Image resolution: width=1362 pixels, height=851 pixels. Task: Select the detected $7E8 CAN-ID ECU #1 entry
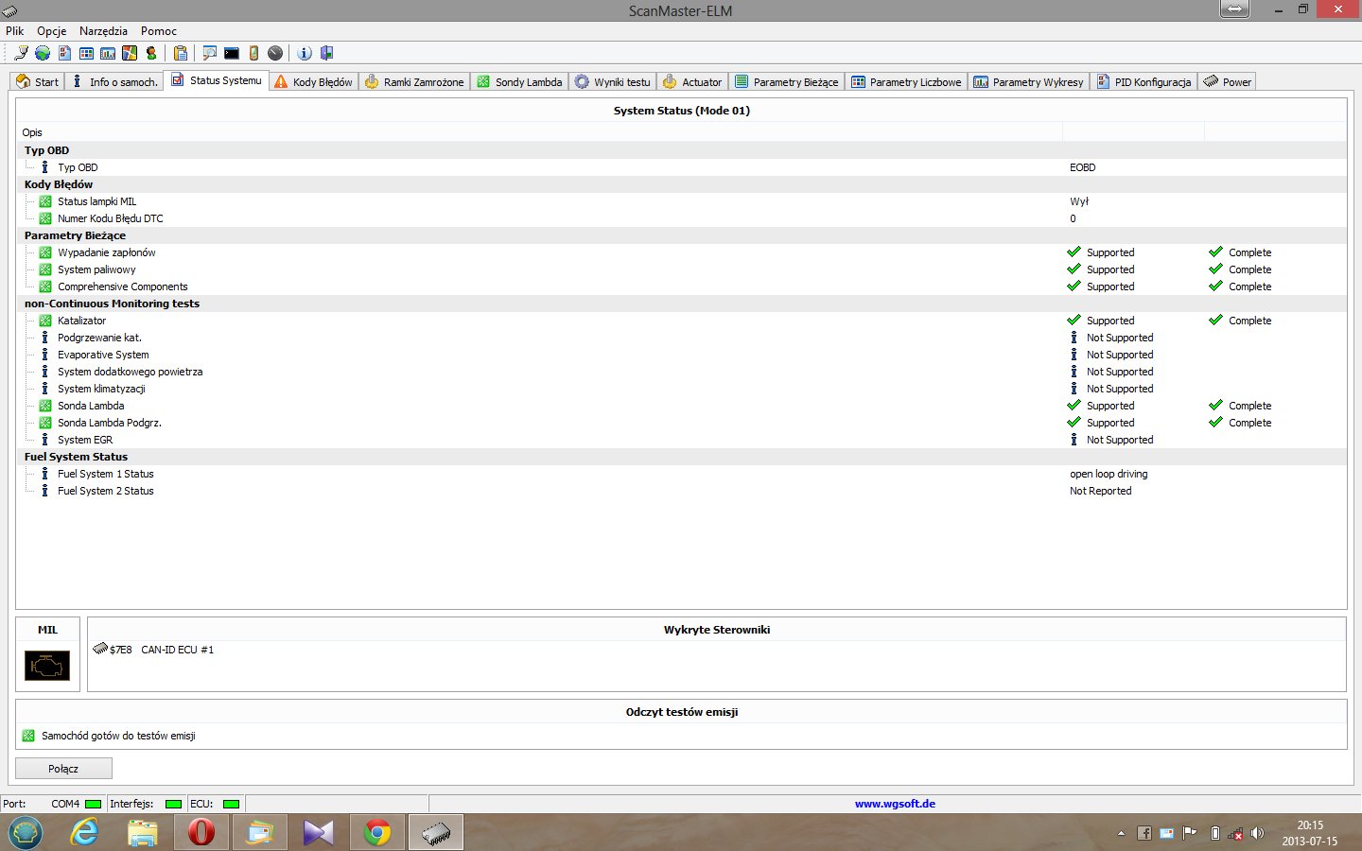161,650
